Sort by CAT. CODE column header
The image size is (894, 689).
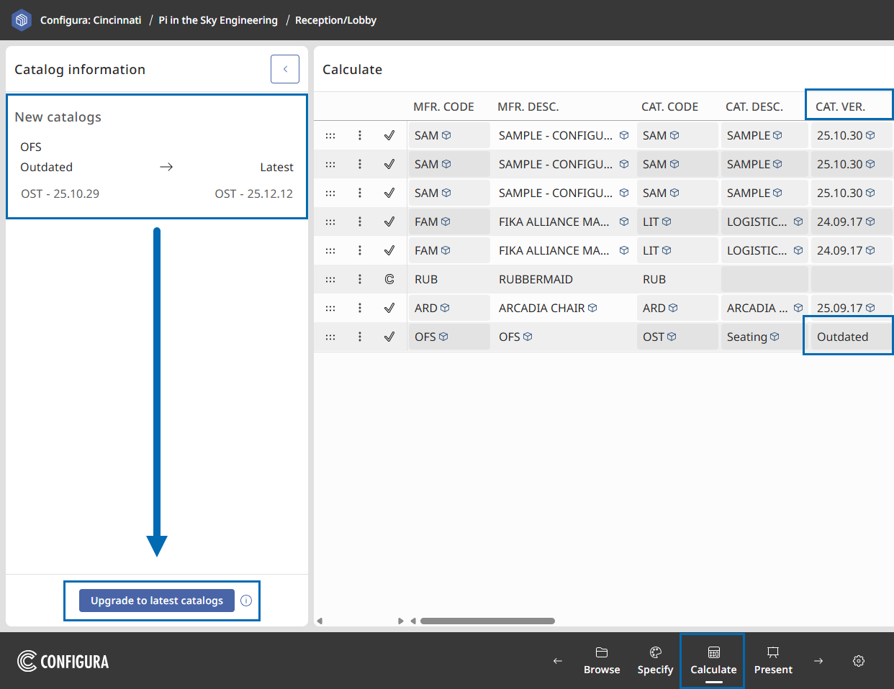(669, 106)
